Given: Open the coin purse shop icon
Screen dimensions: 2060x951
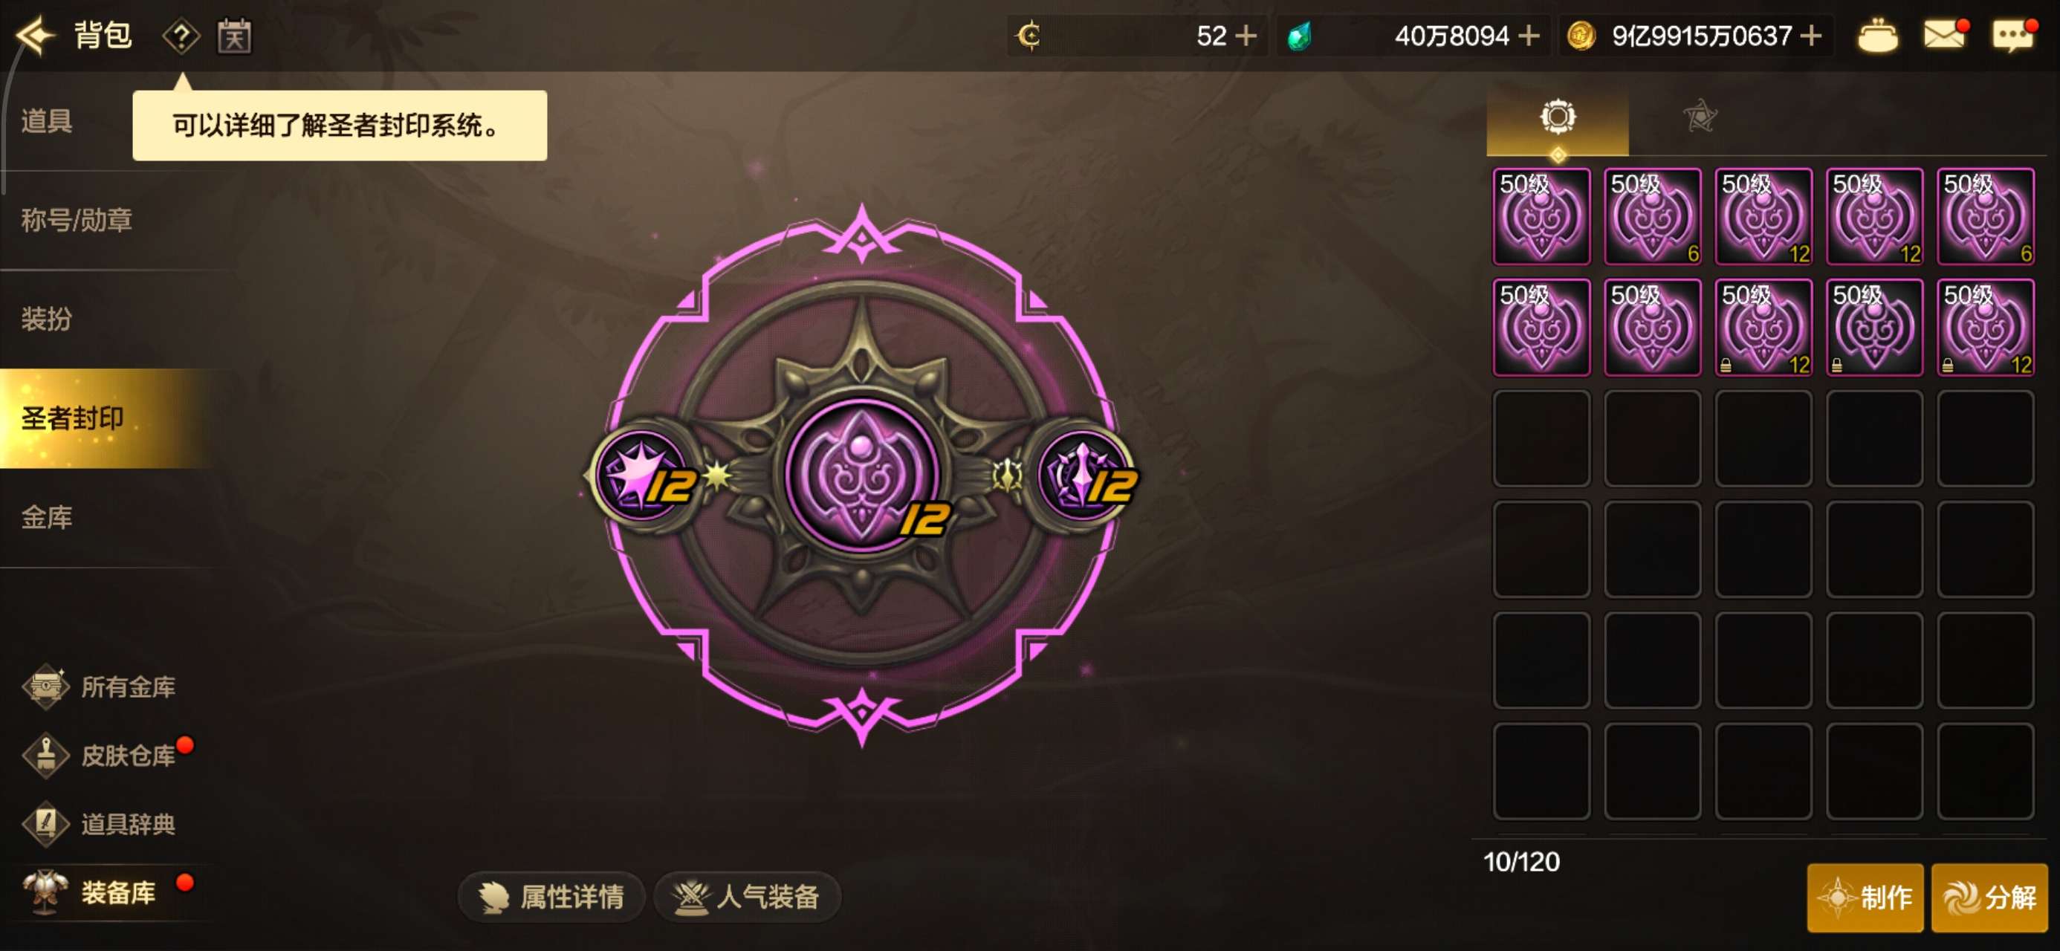Looking at the screenshot, I should pos(1877,37).
